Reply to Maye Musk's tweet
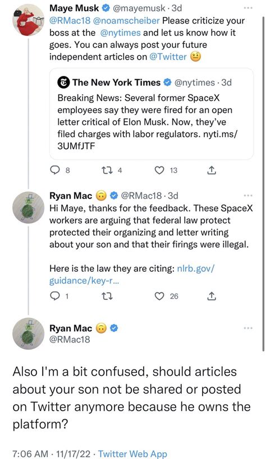 click(x=55, y=170)
